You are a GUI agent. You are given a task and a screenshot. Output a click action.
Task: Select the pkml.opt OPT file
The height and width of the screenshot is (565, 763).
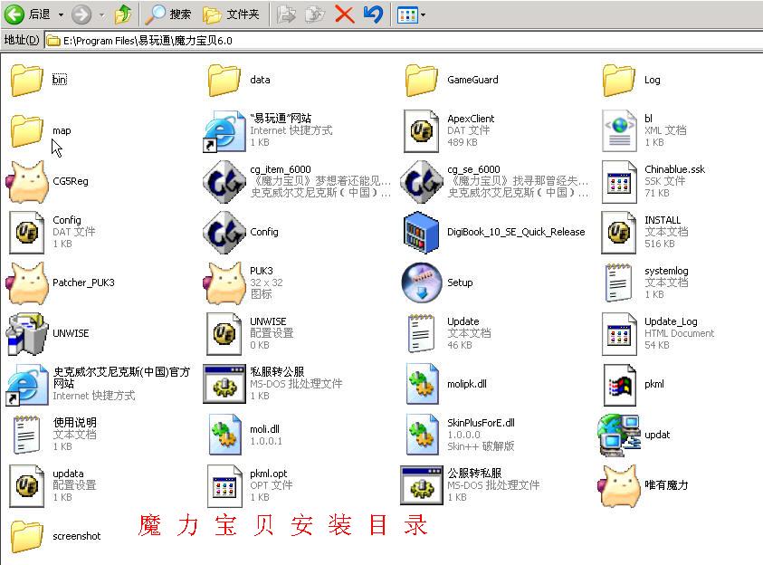coord(250,484)
